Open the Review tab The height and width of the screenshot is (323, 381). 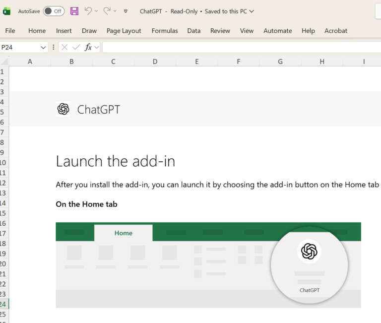click(220, 31)
